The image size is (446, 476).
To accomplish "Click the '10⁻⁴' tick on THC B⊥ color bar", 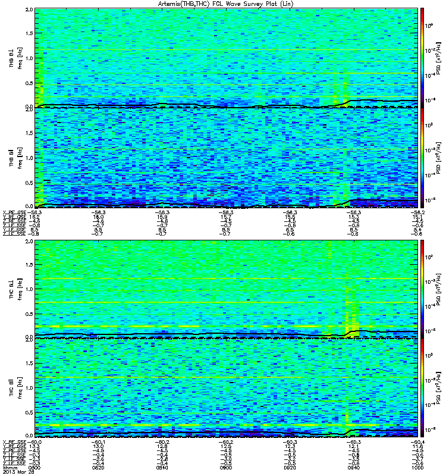I will point(429,306).
